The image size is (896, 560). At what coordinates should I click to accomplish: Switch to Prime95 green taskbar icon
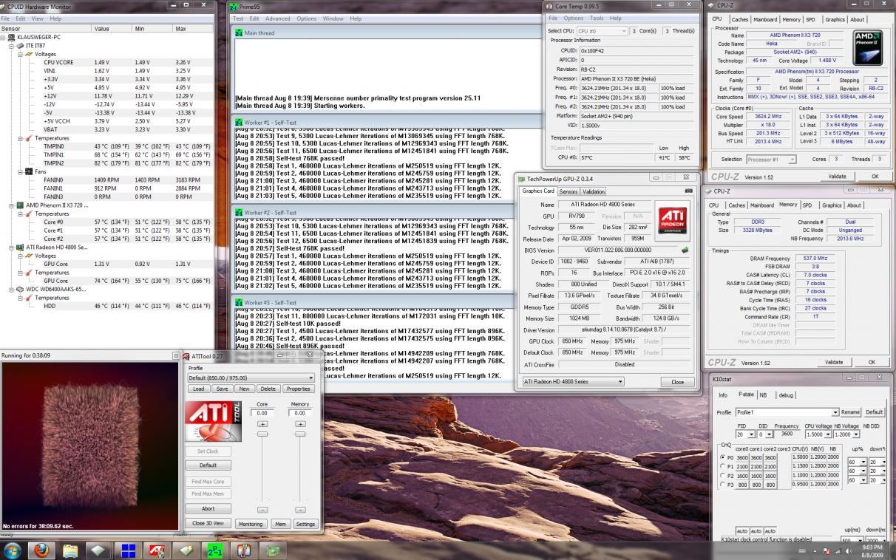(215, 550)
